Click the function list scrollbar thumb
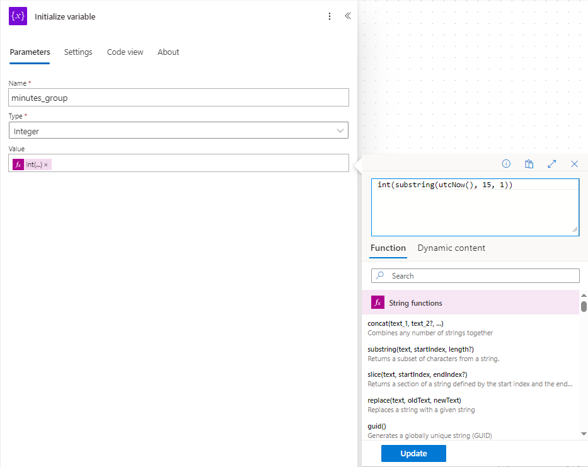This screenshot has height=467, width=588. 584,306
